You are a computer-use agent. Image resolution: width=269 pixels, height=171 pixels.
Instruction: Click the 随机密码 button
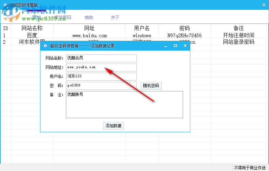click(151, 86)
